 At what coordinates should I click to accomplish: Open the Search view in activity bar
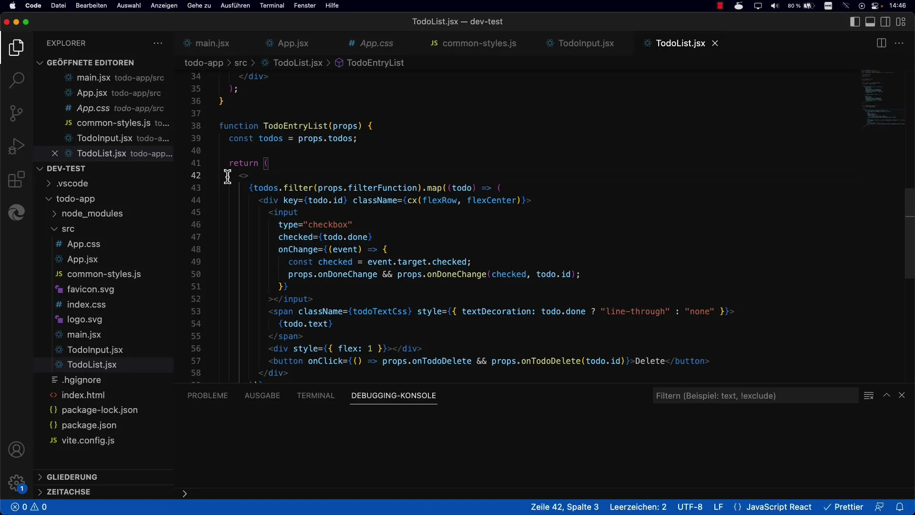[x=16, y=80]
